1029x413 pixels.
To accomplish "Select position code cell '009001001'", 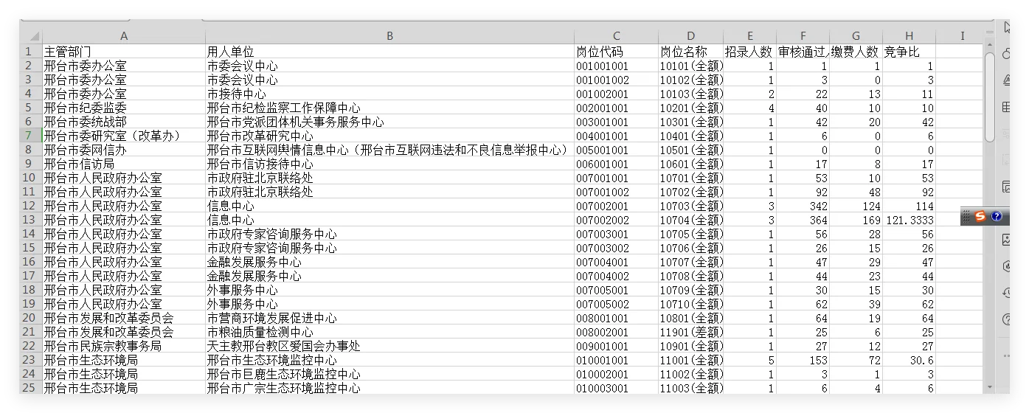I will (617, 346).
